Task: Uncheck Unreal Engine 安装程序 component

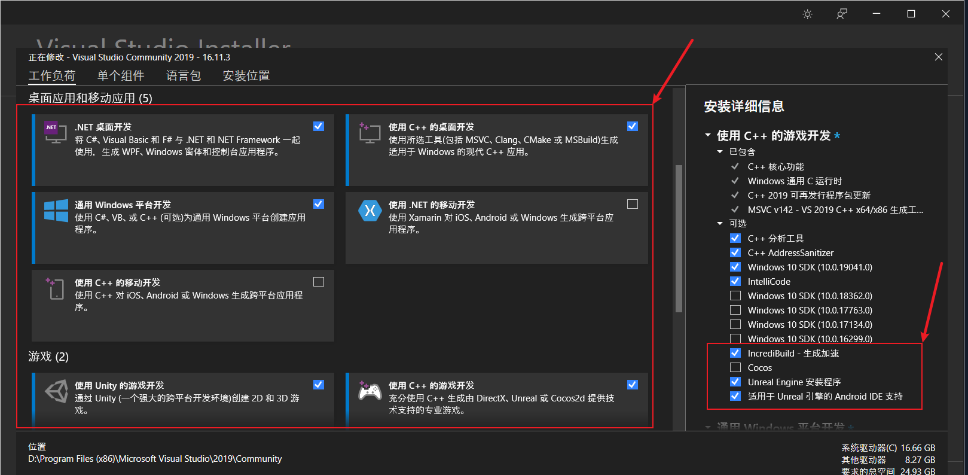Action: coord(735,382)
